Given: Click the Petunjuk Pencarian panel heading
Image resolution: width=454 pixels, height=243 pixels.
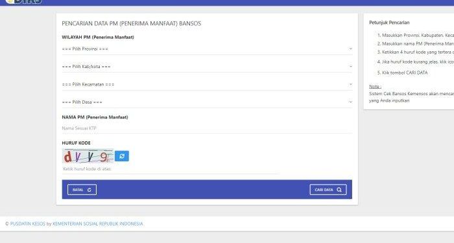Looking at the screenshot, I should [x=389, y=23].
